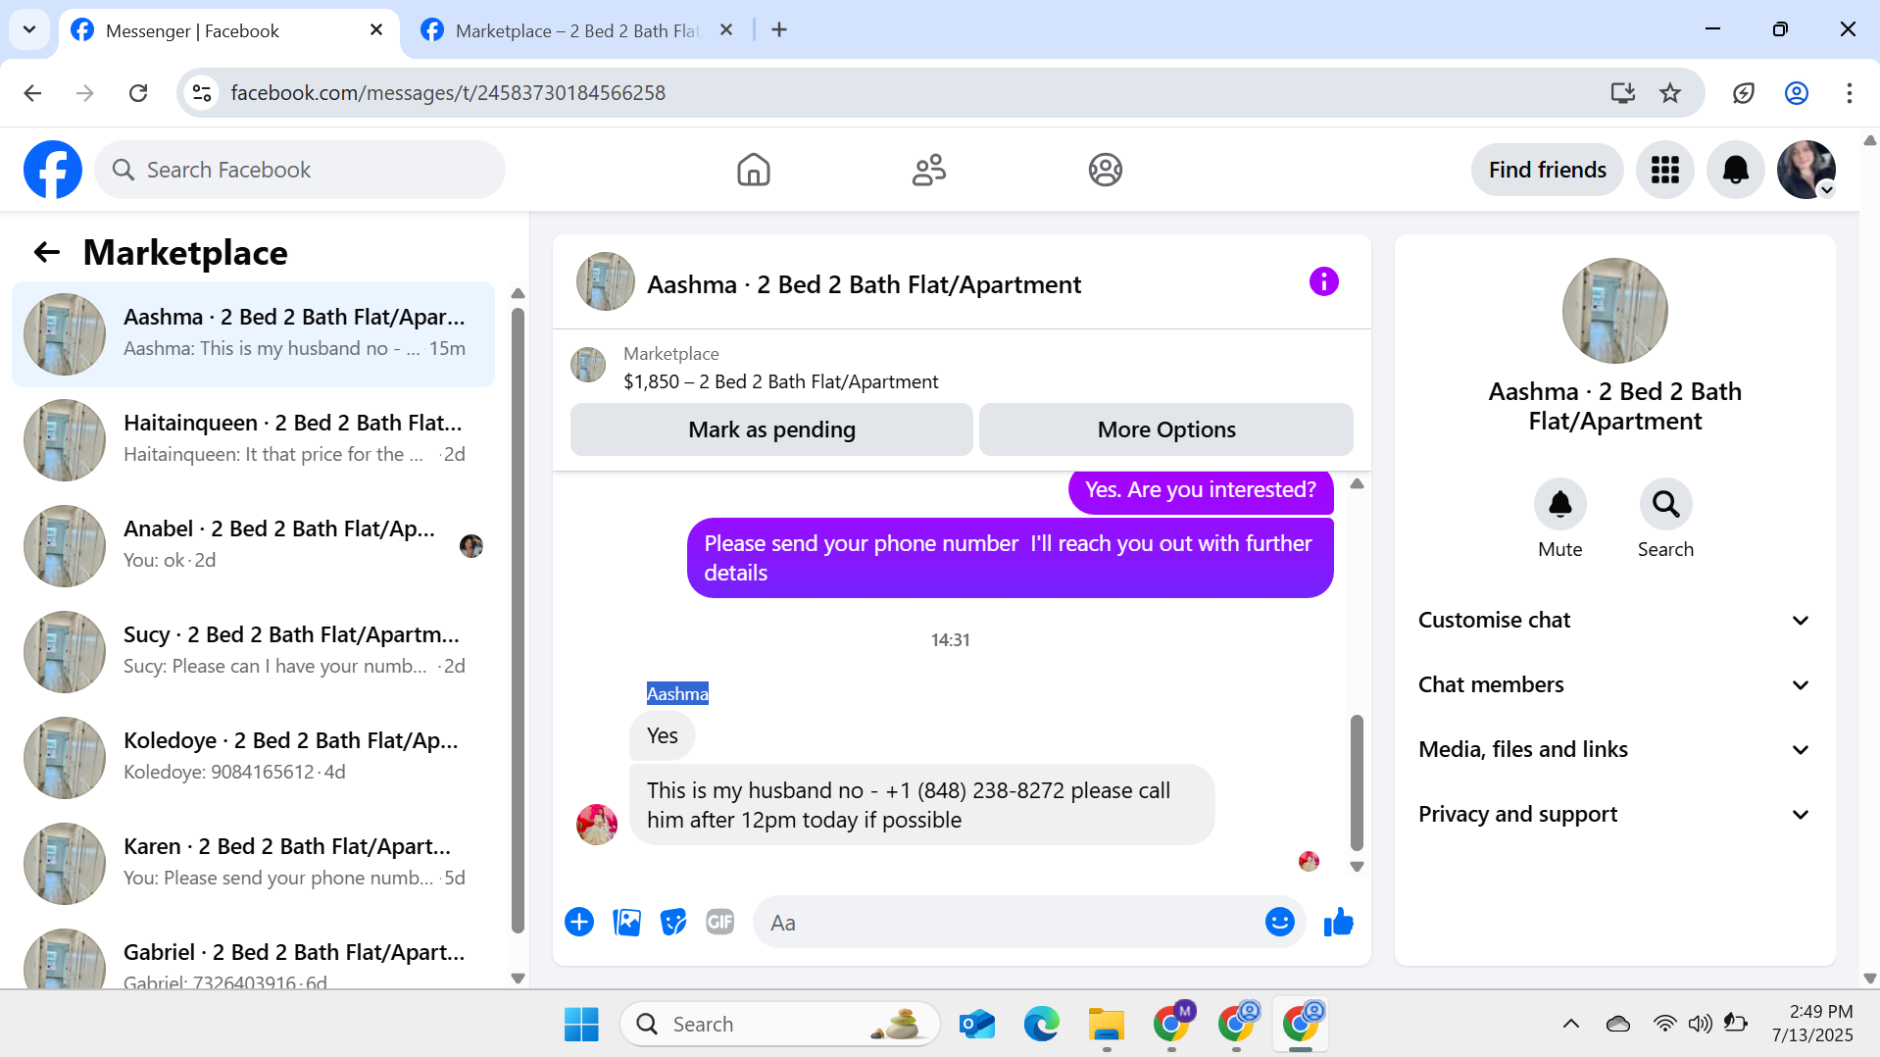1880x1057 pixels.
Task: Open Anabel's conversation
Action: (253, 545)
